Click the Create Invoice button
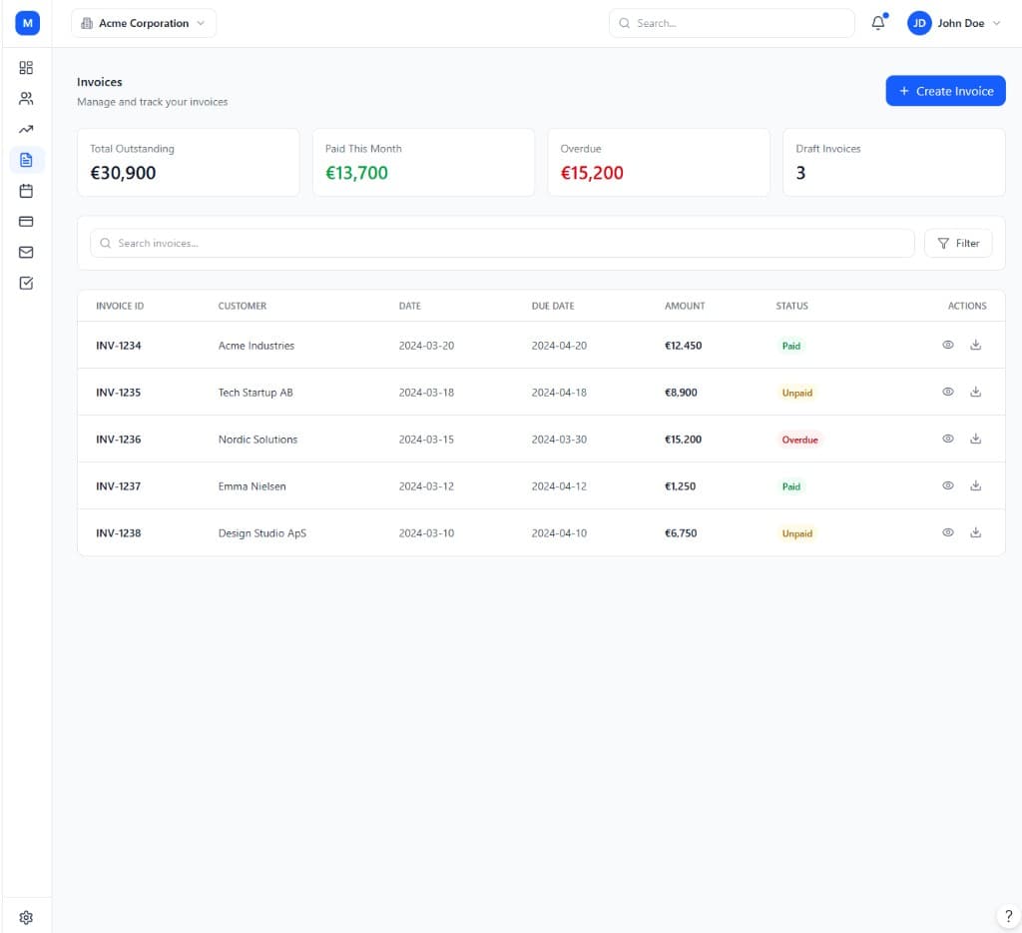Image resolution: width=1022 pixels, height=933 pixels. click(945, 91)
